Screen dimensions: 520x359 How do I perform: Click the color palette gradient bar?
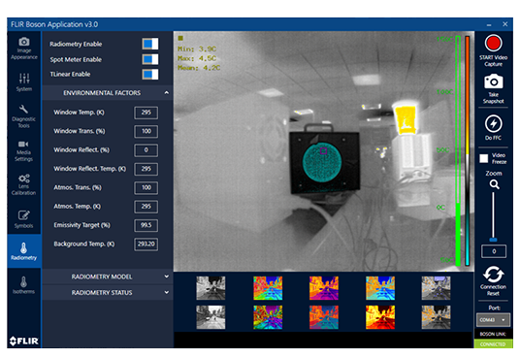point(468,151)
